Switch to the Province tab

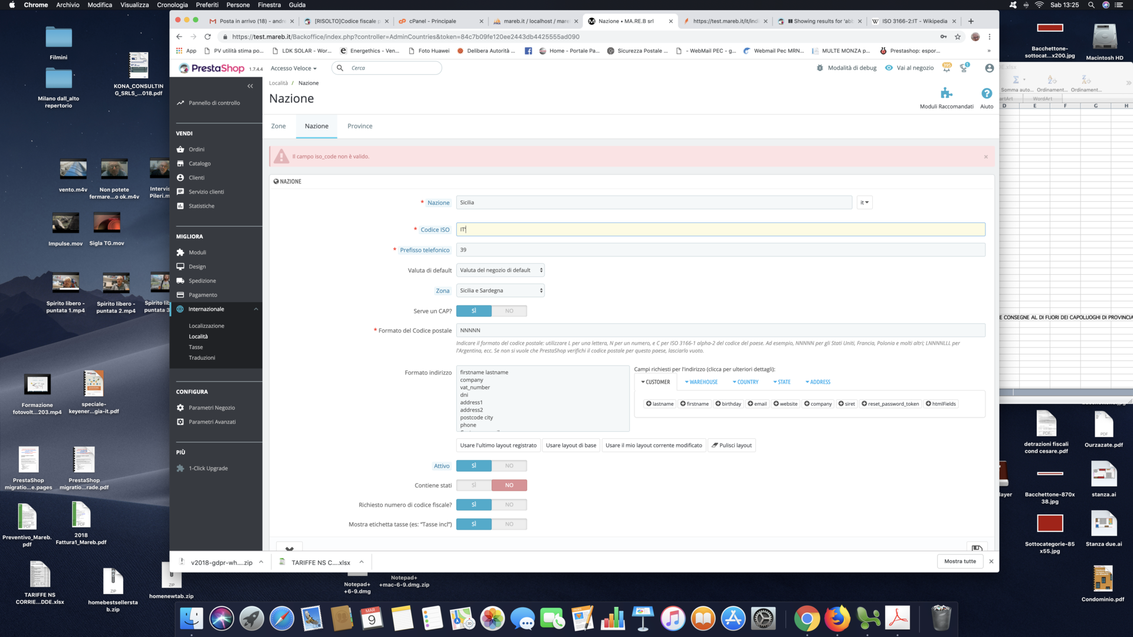[x=359, y=126]
